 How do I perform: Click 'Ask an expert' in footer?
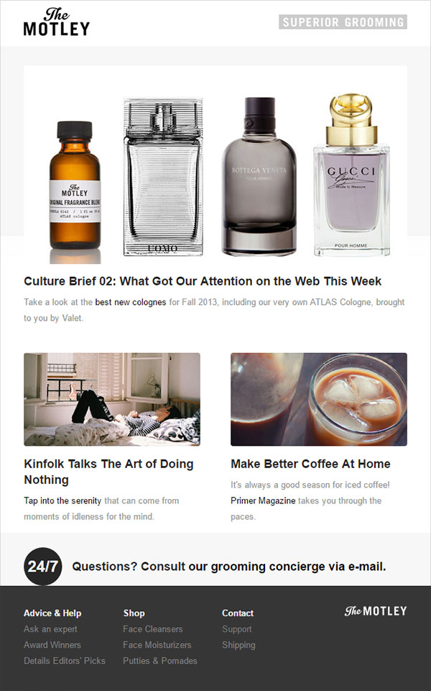tap(50, 629)
